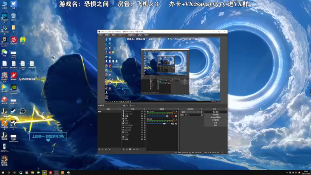The image size is (311, 175).
Task: Open the This PC desktop icon
Action: point(4,5)
